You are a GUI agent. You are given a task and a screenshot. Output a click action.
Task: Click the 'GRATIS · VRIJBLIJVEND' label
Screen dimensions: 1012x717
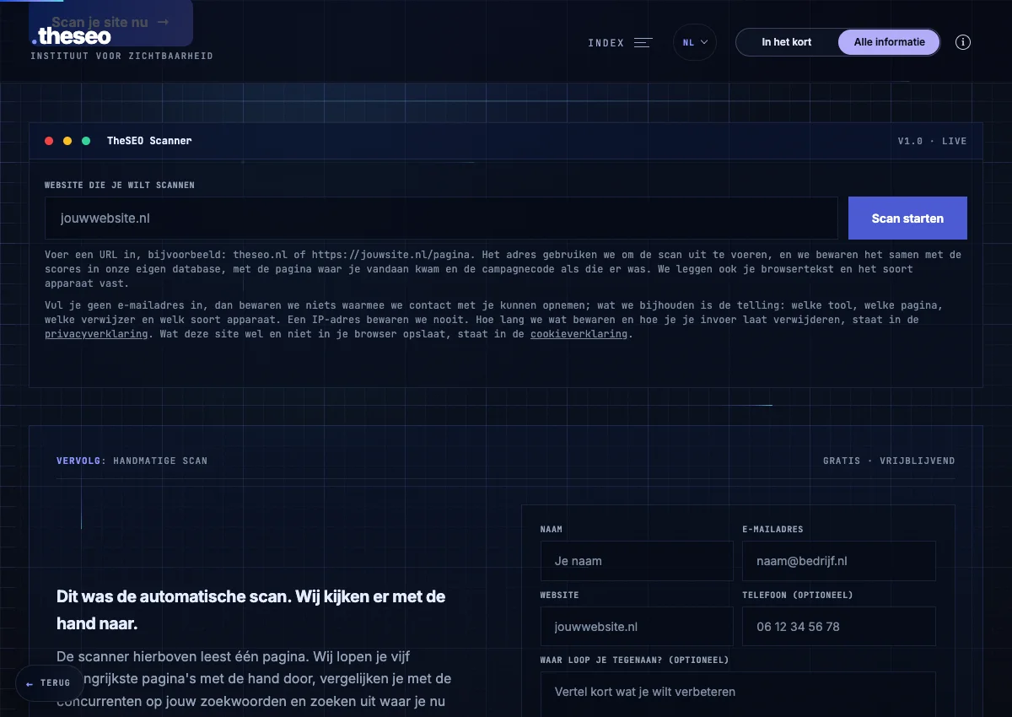click(889, 461)
